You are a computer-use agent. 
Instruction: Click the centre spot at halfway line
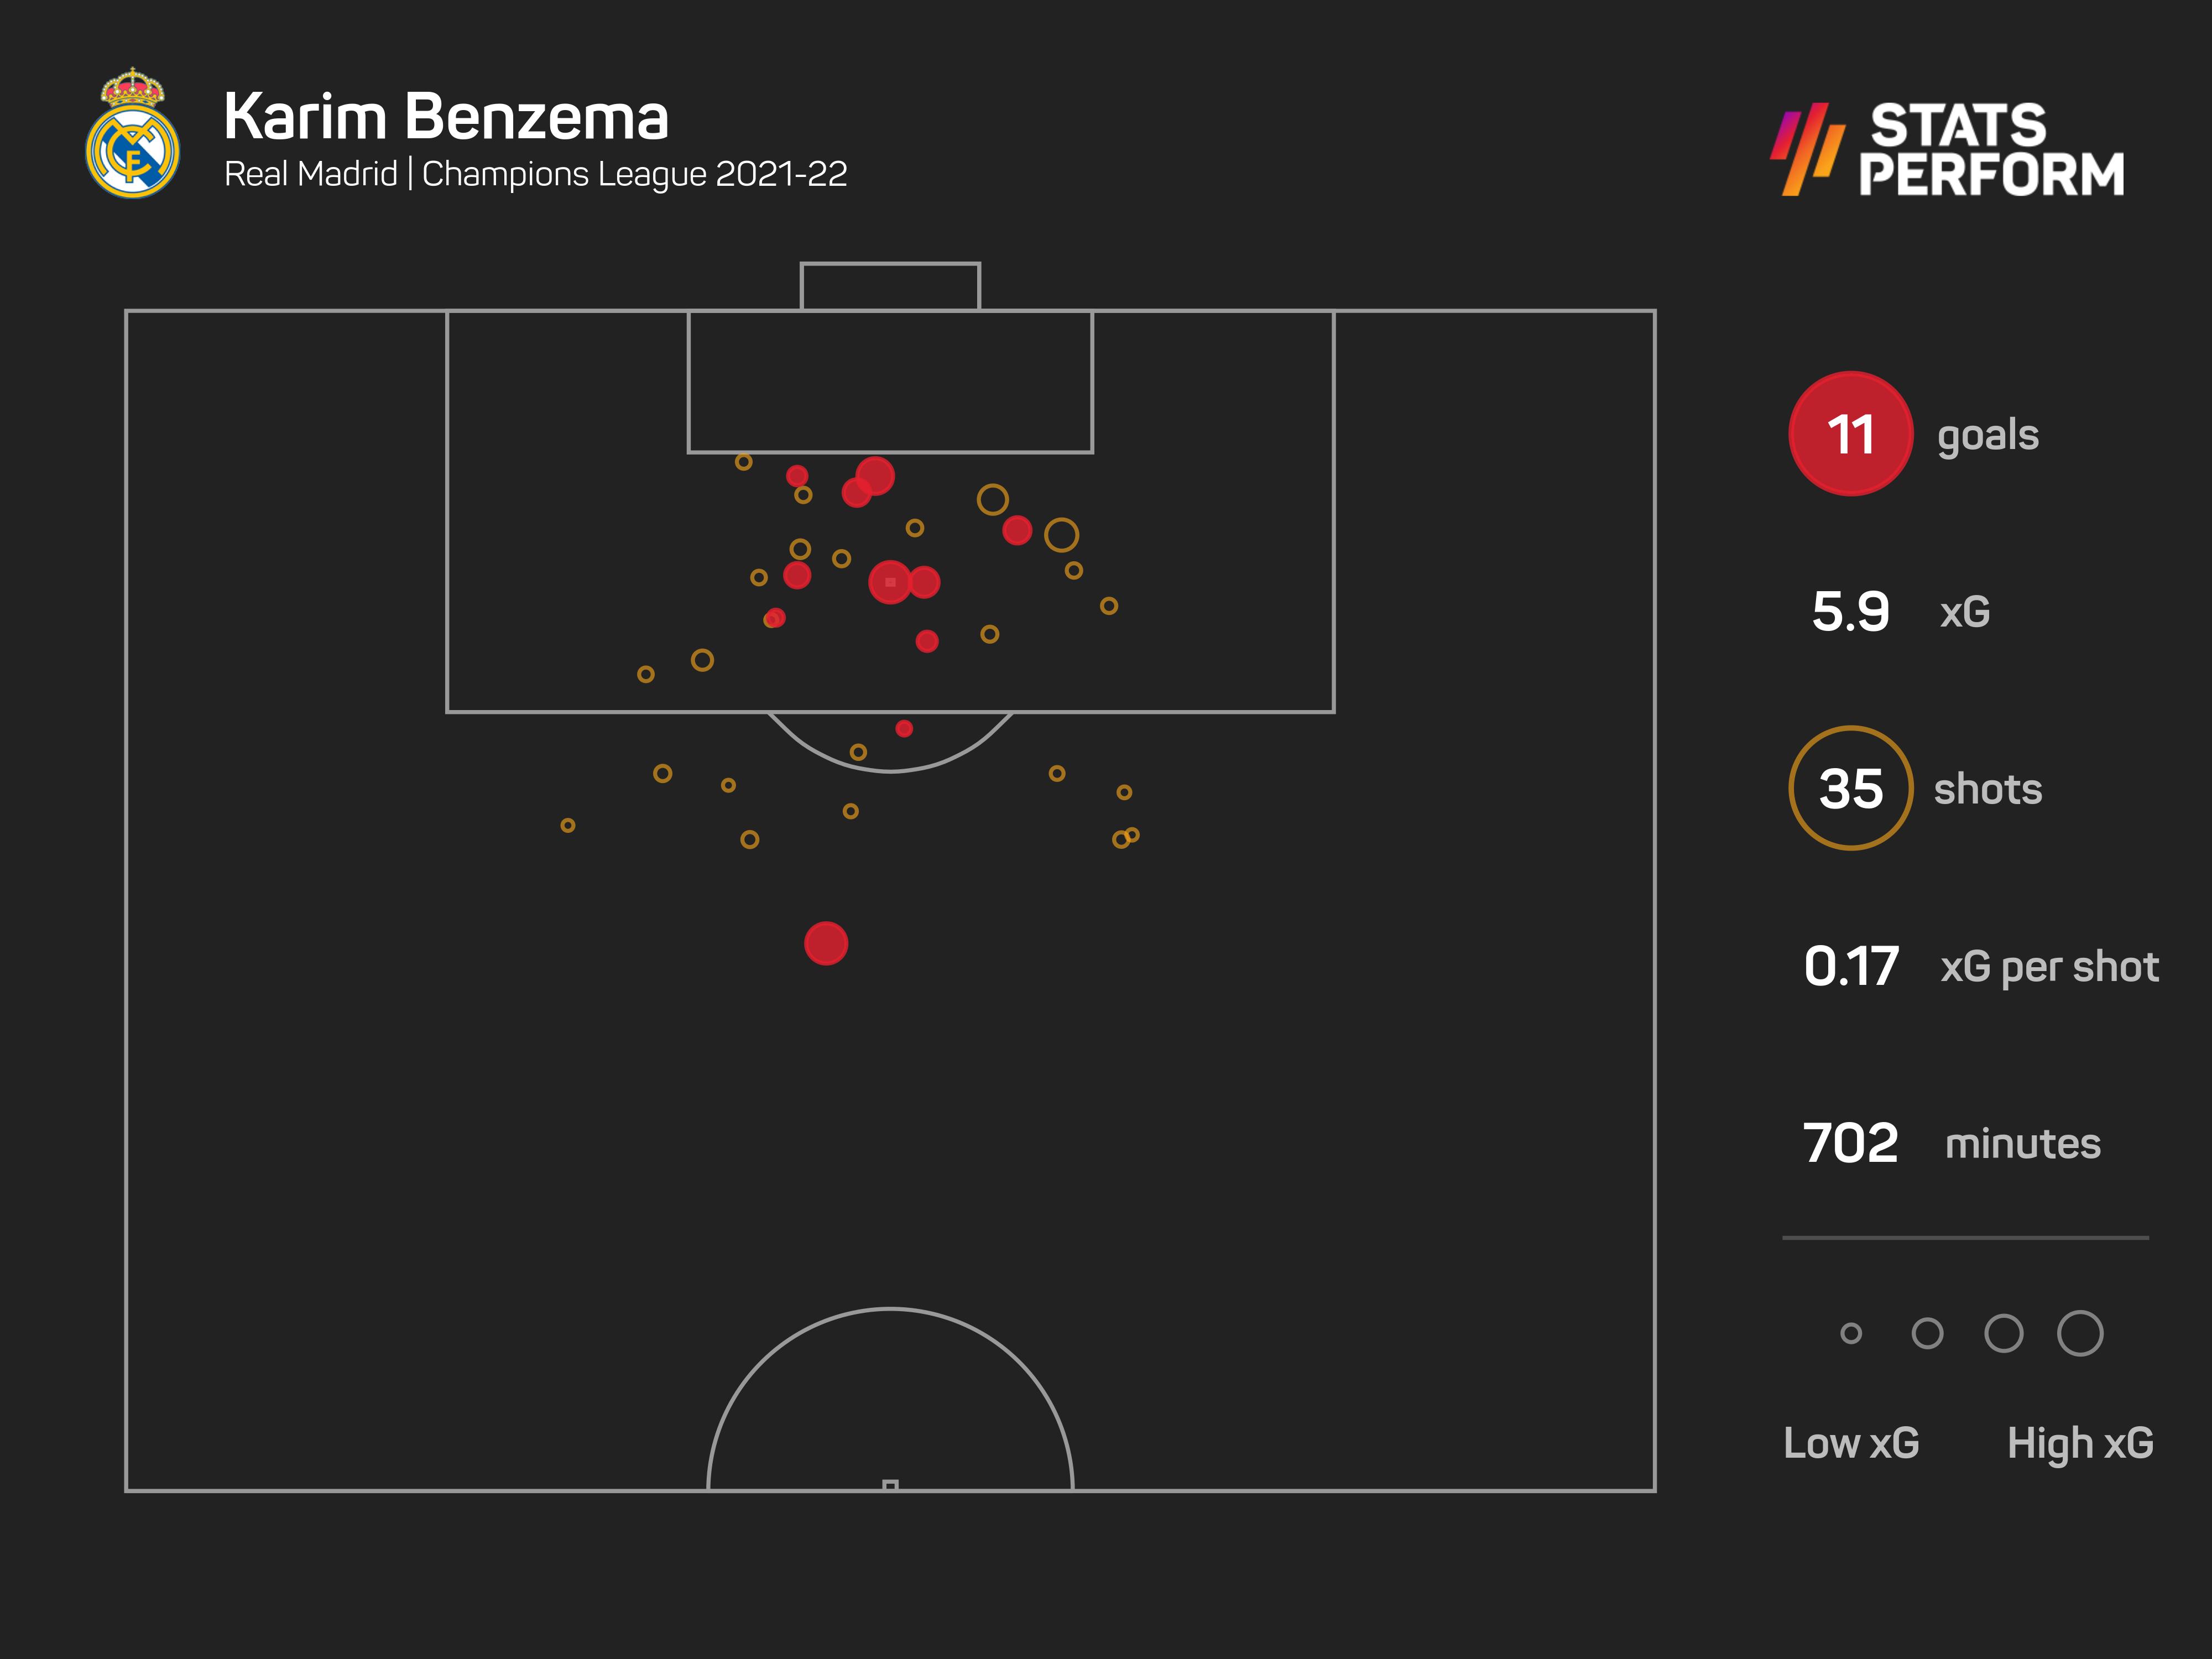point(890,1486)
